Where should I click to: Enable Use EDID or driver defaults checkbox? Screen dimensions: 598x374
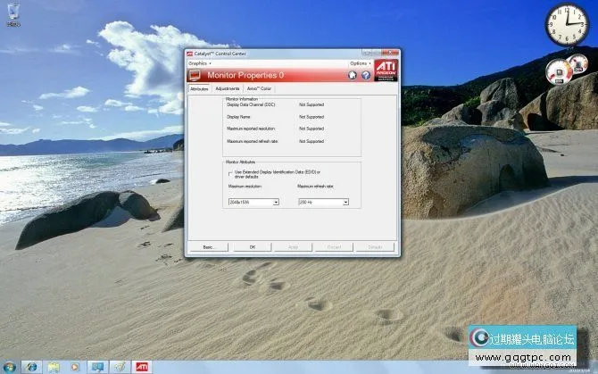click(x=228, y=172)
